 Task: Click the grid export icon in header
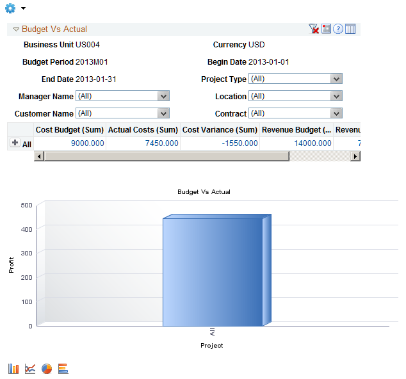326,29
